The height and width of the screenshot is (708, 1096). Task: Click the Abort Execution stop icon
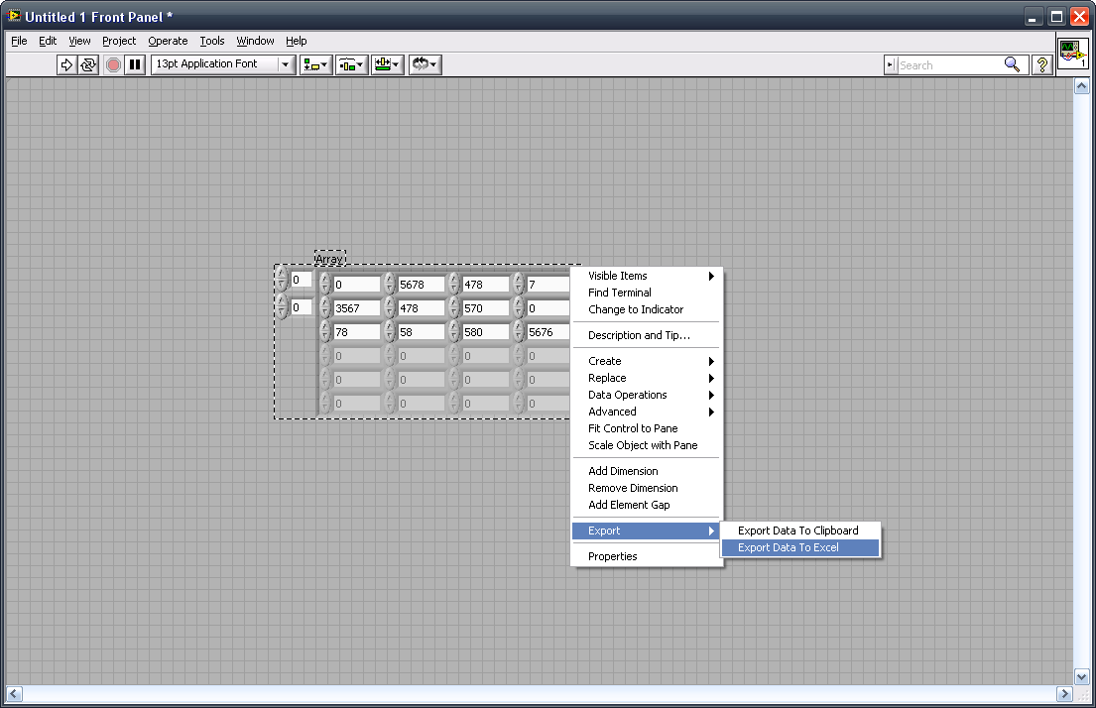click(x=113, y=64)
